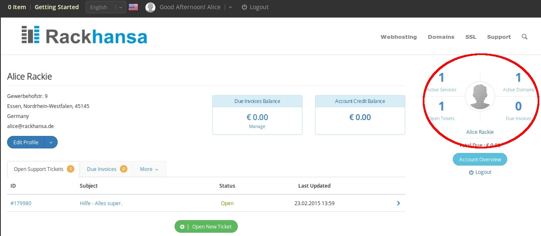
Task: Open the English language dropdown
Action: point(106,7)
